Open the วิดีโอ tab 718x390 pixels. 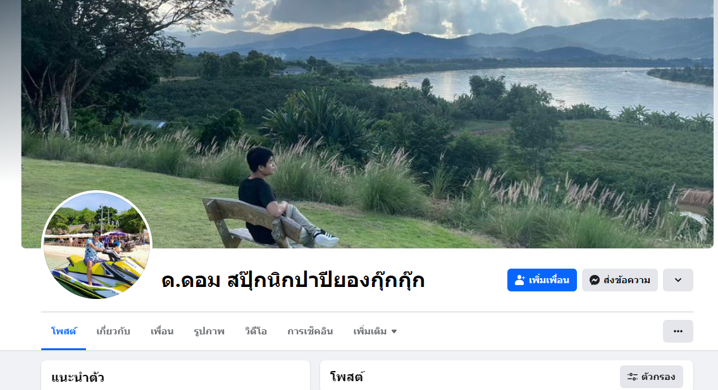point(256,331)
